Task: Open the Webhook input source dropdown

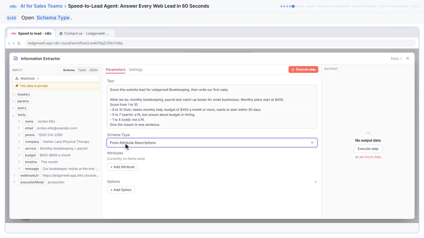Action: pyautogui.click(x=56, y=79)
